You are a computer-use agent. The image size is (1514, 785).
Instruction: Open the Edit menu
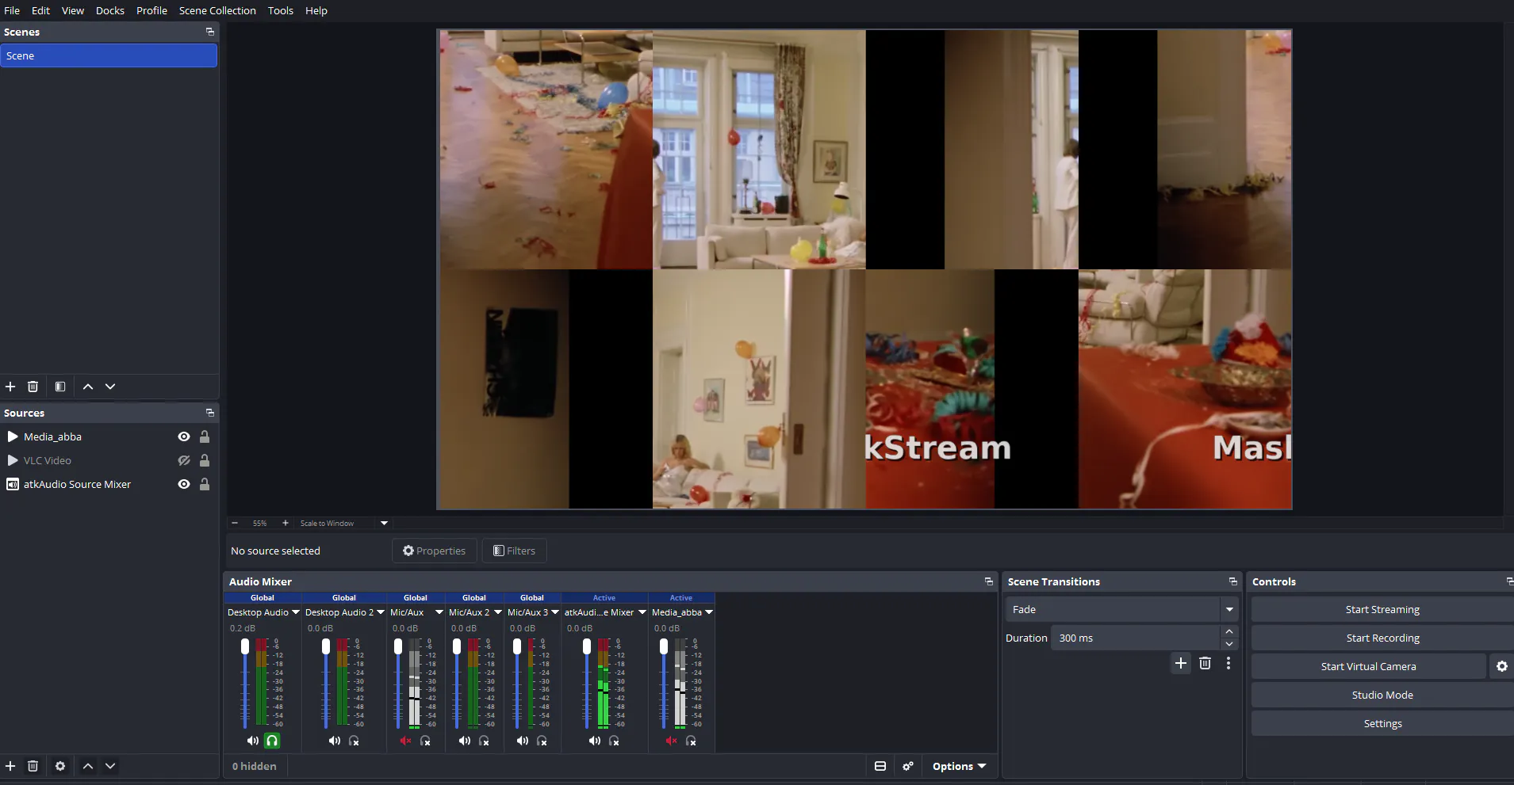coord(40,10)
